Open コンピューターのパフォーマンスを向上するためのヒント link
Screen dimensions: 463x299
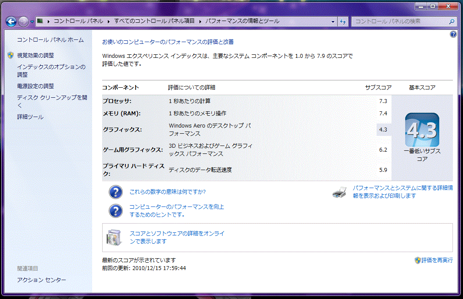[x=177, y=211]
